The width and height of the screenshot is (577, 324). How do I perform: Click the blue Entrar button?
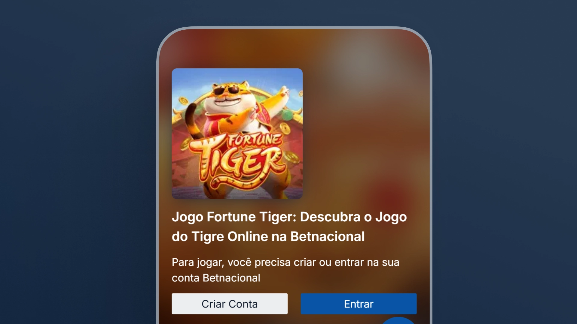[x=359, y=304]
